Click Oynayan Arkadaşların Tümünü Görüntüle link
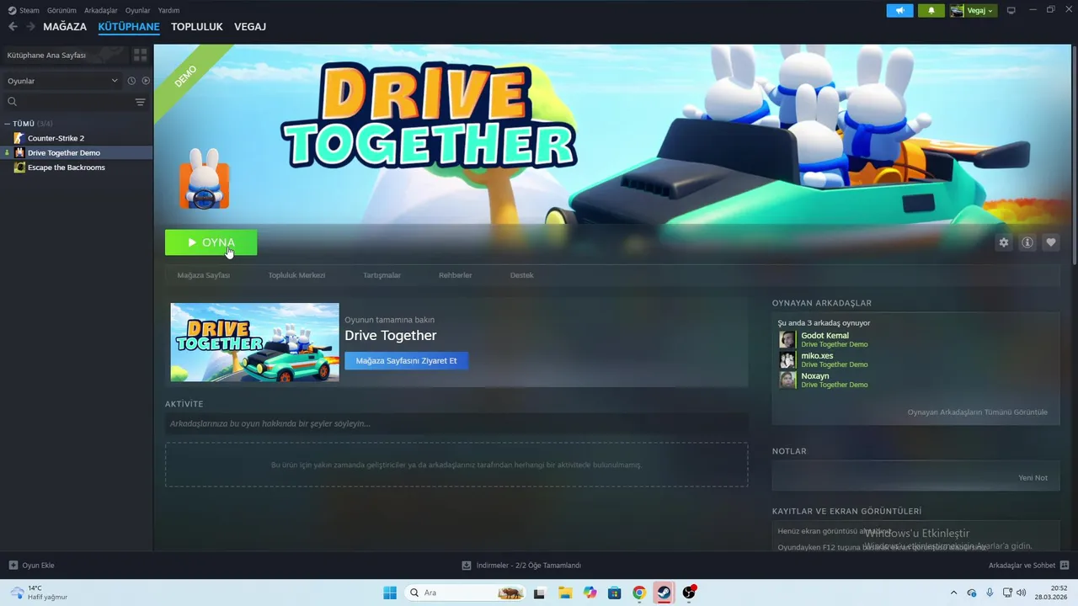 click(x=977, y=412)
